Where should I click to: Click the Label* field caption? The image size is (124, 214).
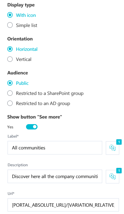[x=13, y=136]
